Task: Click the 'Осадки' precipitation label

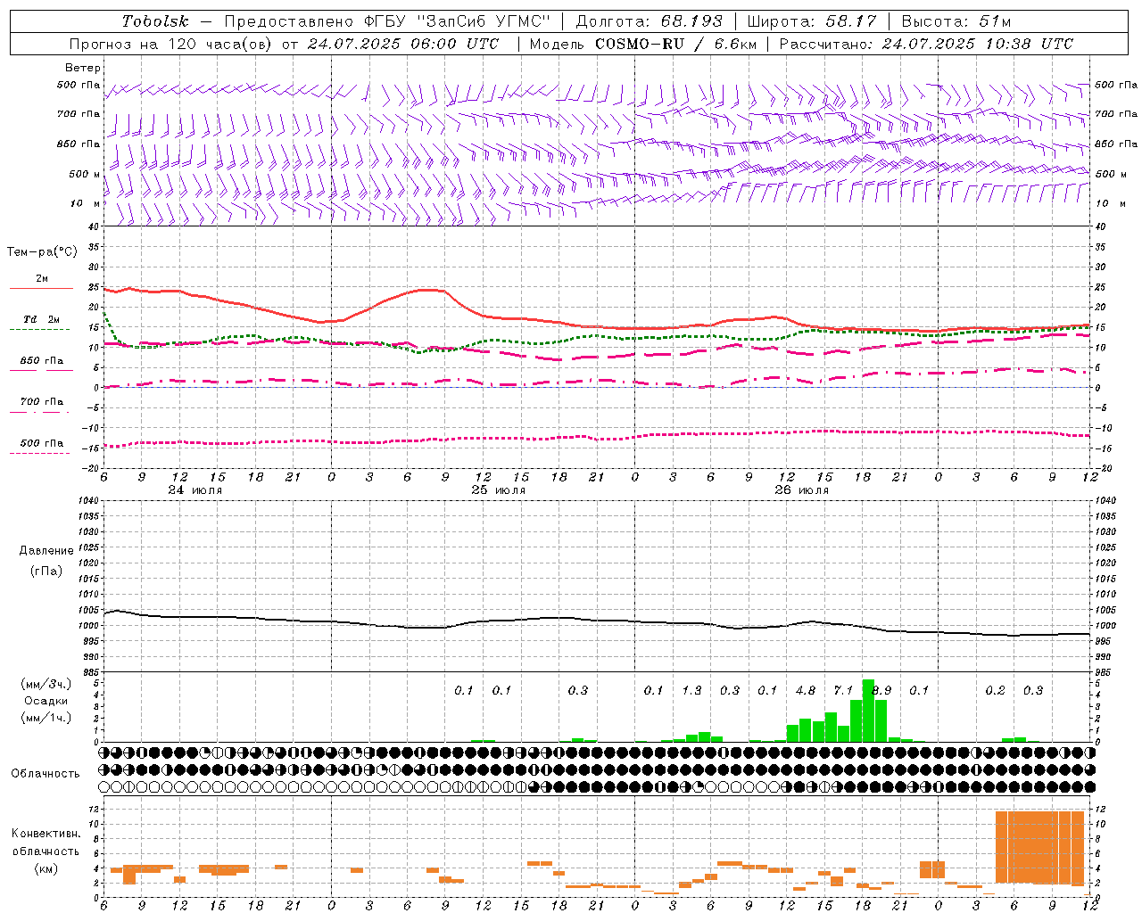Action: coord(46,701)
